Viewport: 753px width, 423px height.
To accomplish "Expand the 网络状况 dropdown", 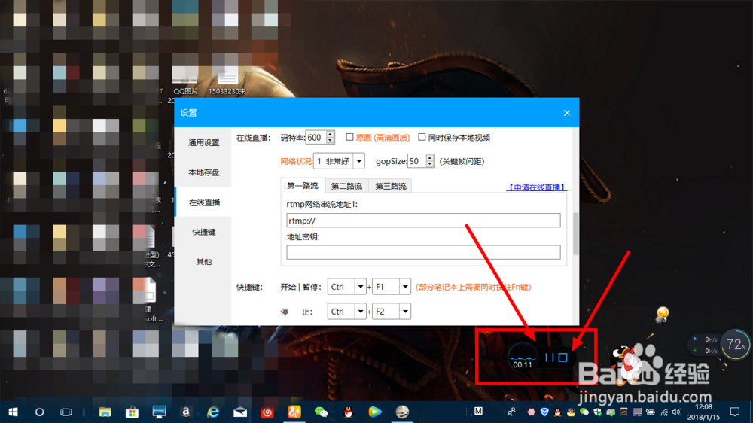I will click(358, 161).
